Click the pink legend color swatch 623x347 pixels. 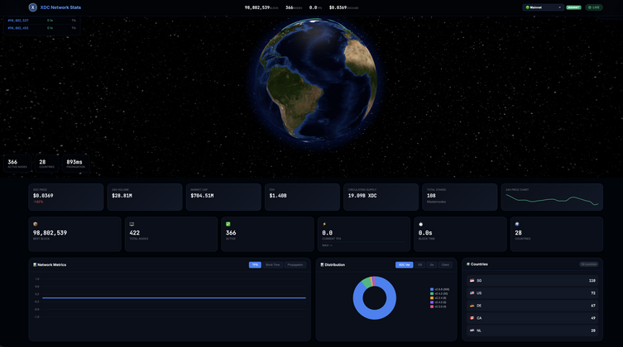(432, 307)
